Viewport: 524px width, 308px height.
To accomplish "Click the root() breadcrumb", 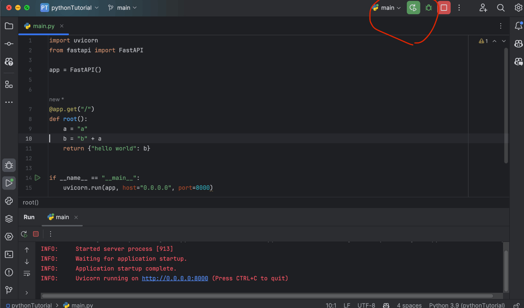I will point(31,202).
